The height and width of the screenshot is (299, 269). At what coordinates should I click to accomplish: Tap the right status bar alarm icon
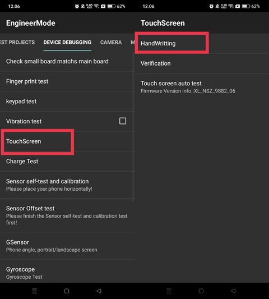pos(211,6)
